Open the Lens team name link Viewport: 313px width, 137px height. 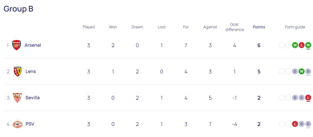[31, 71]
